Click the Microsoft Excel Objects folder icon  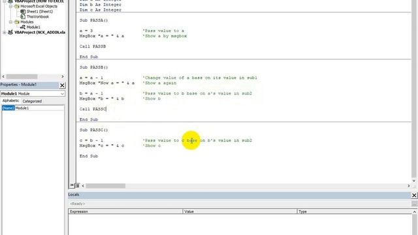(17, 6)
